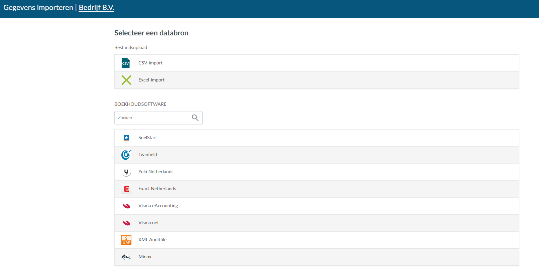
Task: Pick Visma.net as source
Action: click(x=317, y=223)
